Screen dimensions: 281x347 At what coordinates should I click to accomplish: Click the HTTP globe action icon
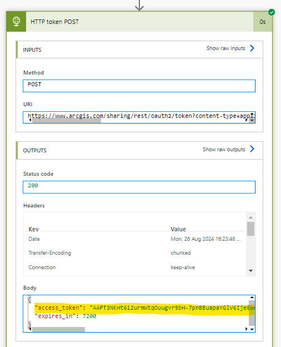click(16, 22)
